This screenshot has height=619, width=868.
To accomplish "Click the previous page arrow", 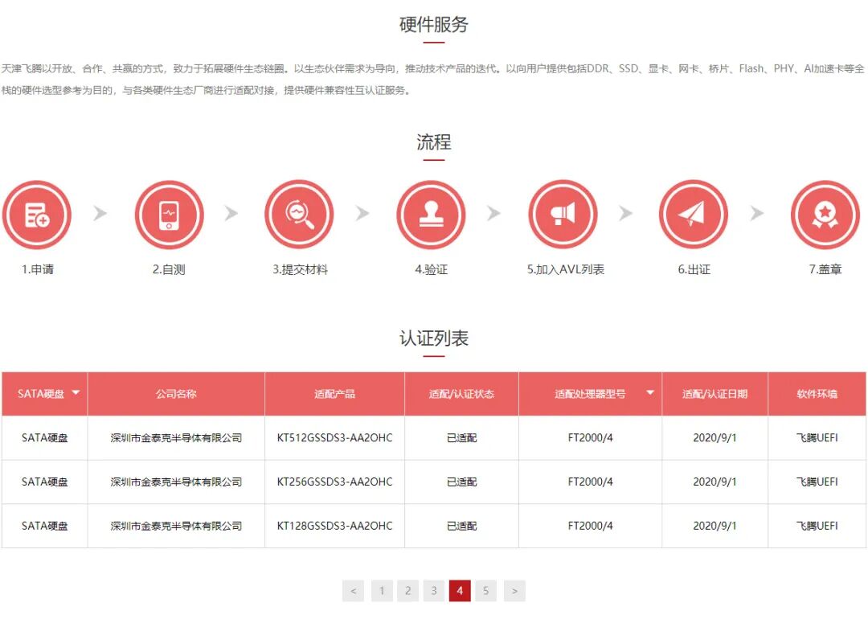I will [354, 590].
